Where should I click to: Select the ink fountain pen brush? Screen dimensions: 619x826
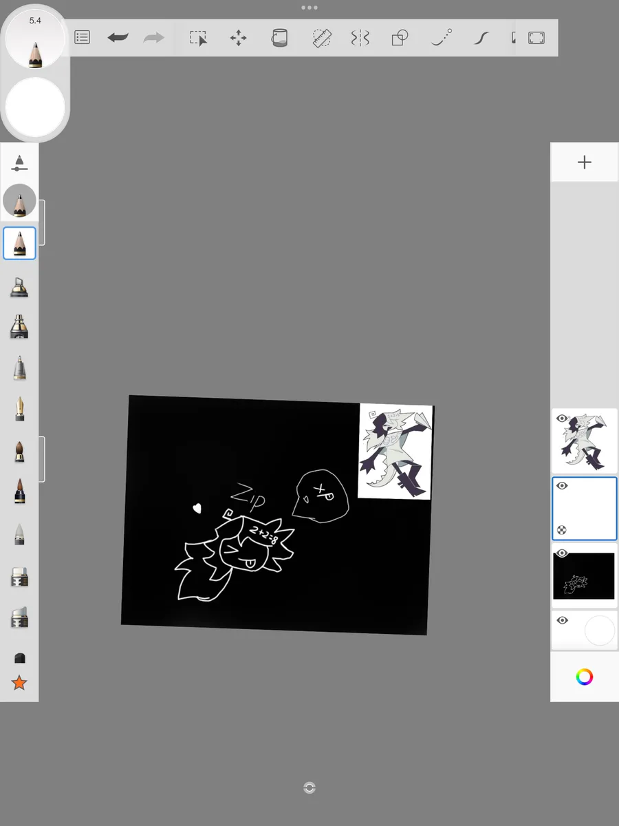pyautogui.click(x=19, y=409)
